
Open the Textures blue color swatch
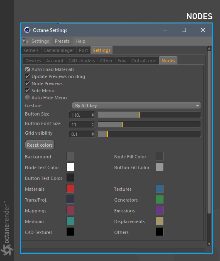click(x=160, y=189)
